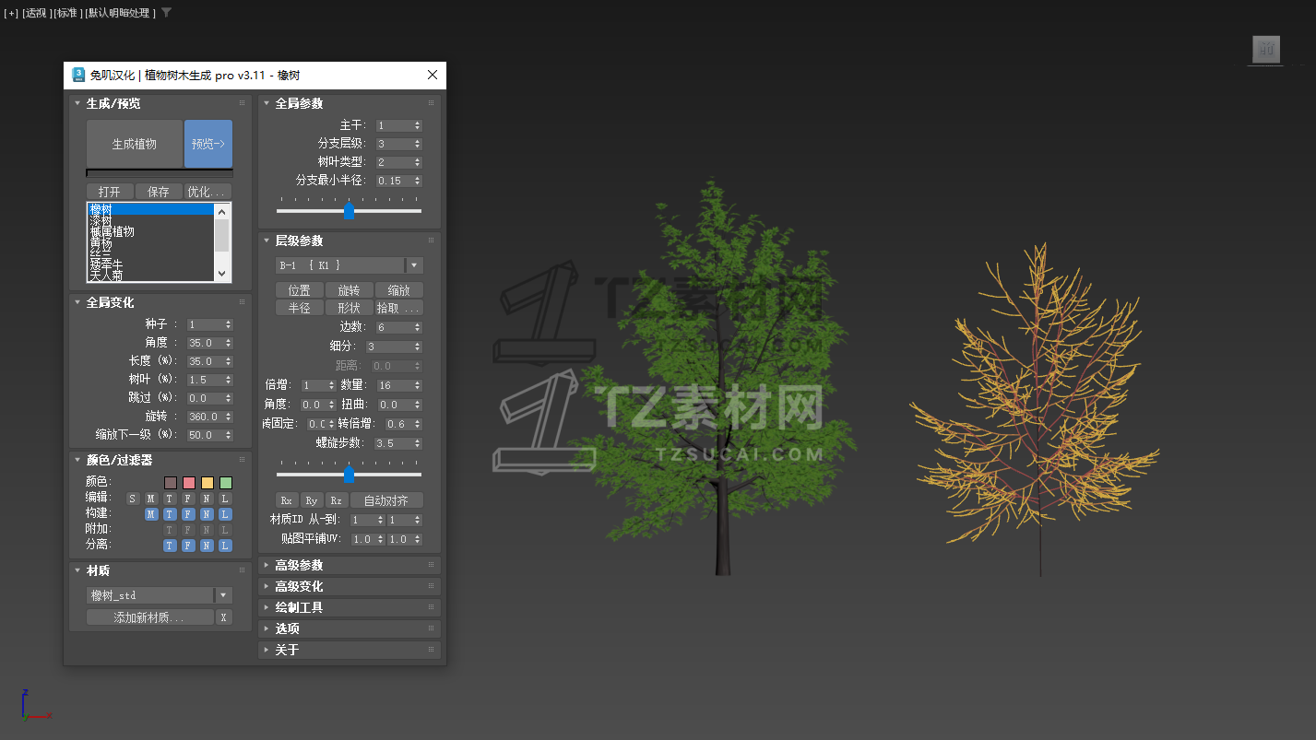Click the 缩放 button
Image resolution: width=1316 pixels, height=740 pixels.
[399, 290]
